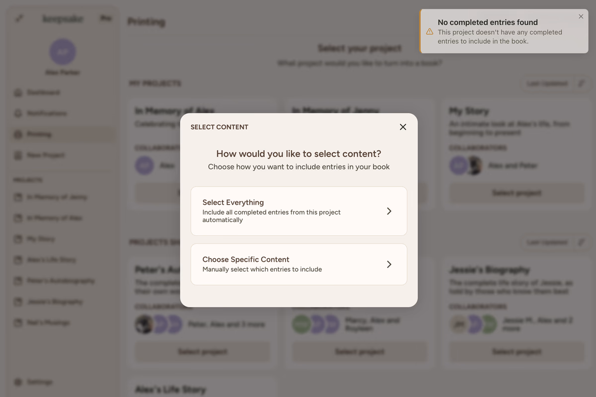This screenshot has width=596, height=397.
Task: Dismiss the No completed entries notification
Action: pos(581,16)
